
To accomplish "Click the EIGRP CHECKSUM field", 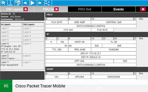I will [114, 77].
